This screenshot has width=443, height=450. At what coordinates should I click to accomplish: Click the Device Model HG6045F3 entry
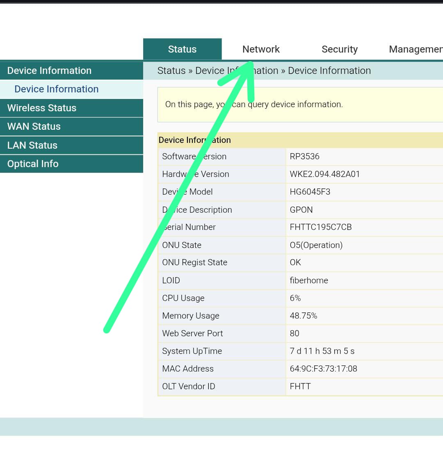310,192
